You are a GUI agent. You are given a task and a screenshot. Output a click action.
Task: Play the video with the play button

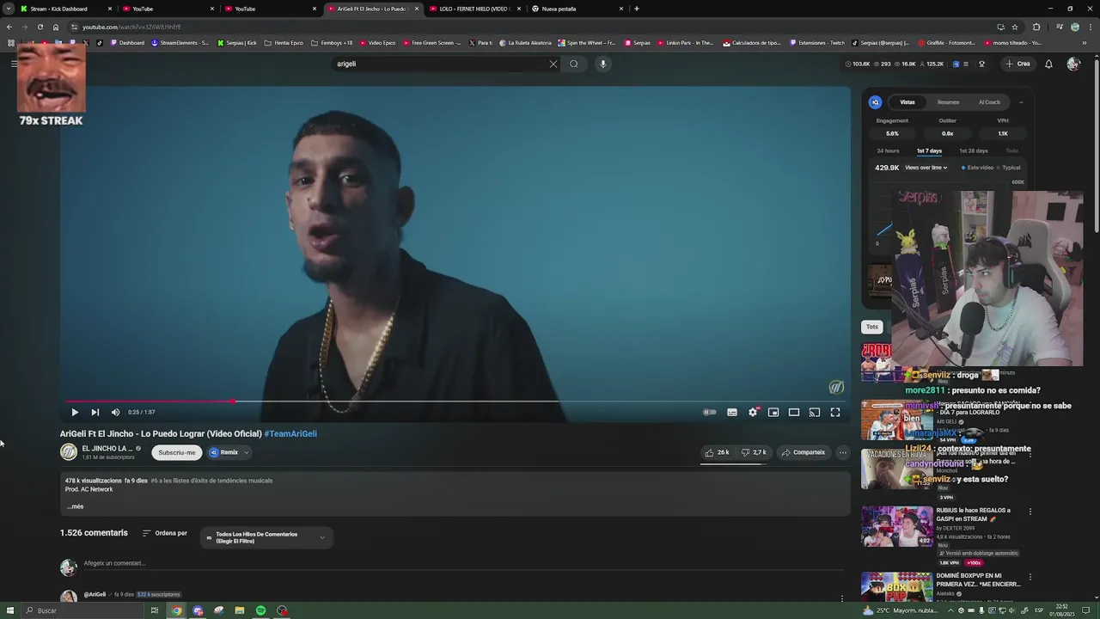coord(75,412)
